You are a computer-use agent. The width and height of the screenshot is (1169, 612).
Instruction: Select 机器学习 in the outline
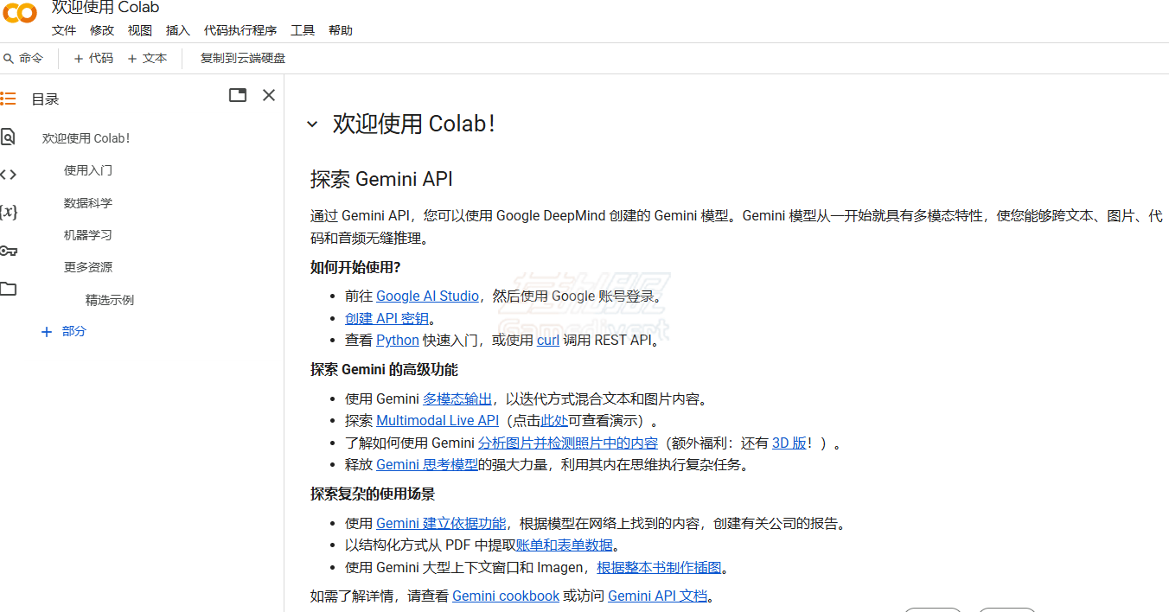click(88, 235)
